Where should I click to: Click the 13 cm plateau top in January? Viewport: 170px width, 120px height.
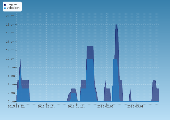tap(90, 46)
